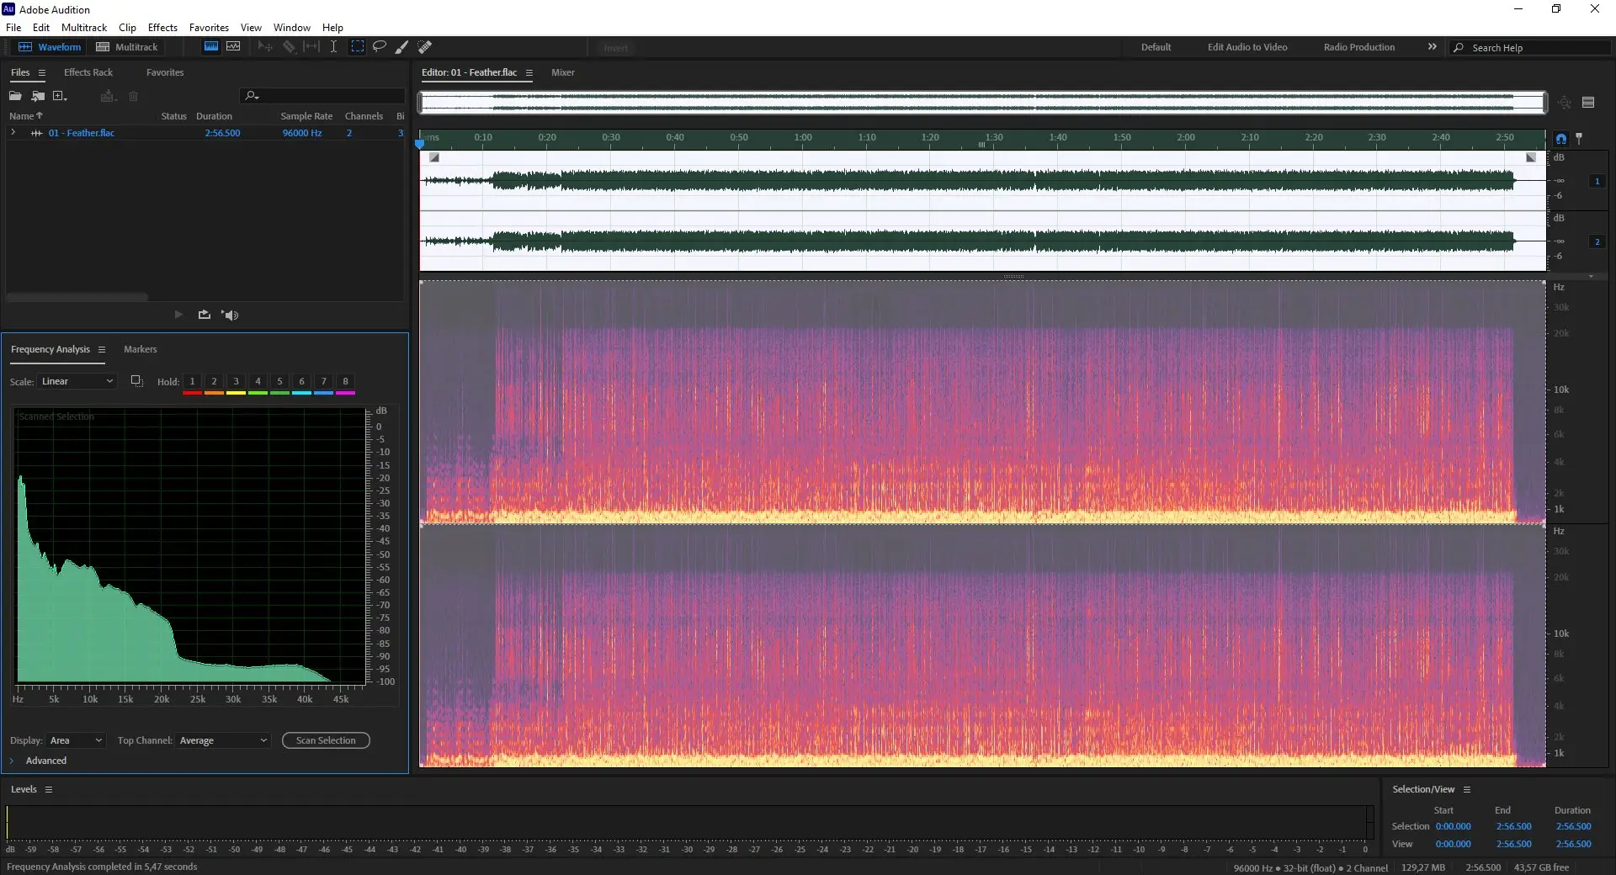Switch to the Markers tab
Viewport: 1616px width, 875px height.
(140, 349)
